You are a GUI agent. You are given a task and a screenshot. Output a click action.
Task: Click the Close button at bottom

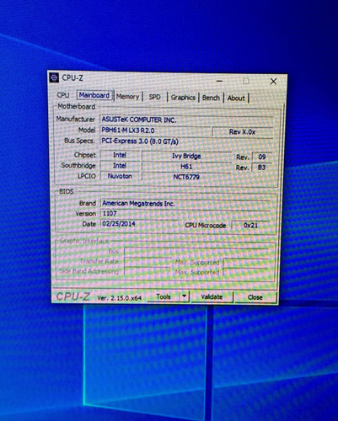(255, 297)
